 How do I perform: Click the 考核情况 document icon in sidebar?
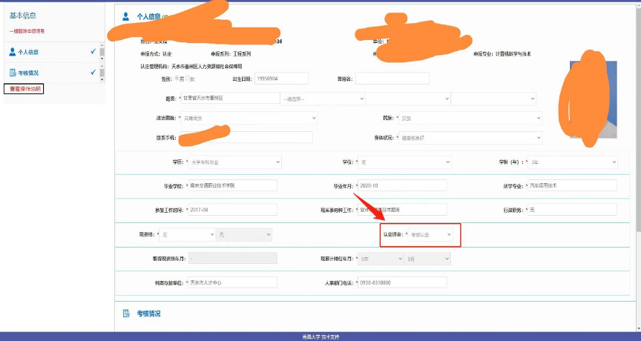[x=12, y=73]
